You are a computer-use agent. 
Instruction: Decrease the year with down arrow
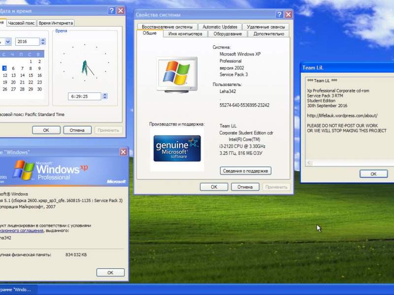pyautogui.click(x=43, y=43)
